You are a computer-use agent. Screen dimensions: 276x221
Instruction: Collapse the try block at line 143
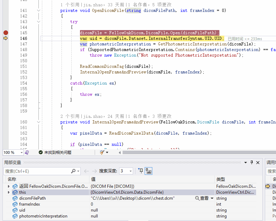pos(38,22)
